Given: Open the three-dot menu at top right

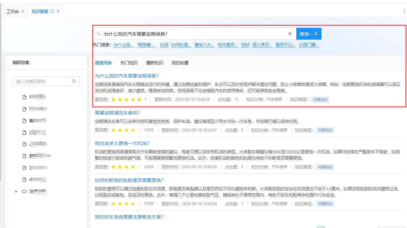Looking at the screenshot, I should click(x=404, y=11).
